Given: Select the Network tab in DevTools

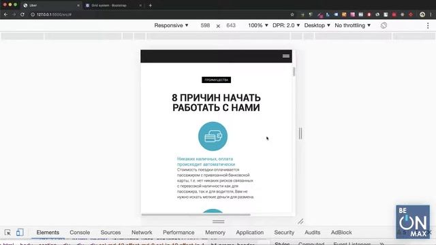Looking at the screenshot, I should (x=142, y=233).
